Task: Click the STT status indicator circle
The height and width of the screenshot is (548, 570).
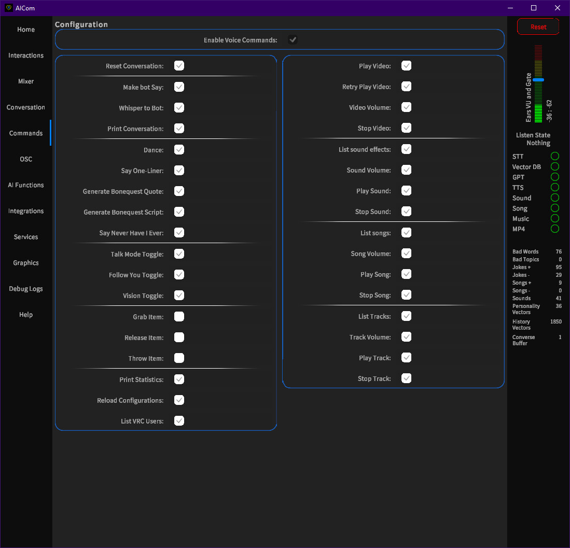Action: tap(555, 156)
